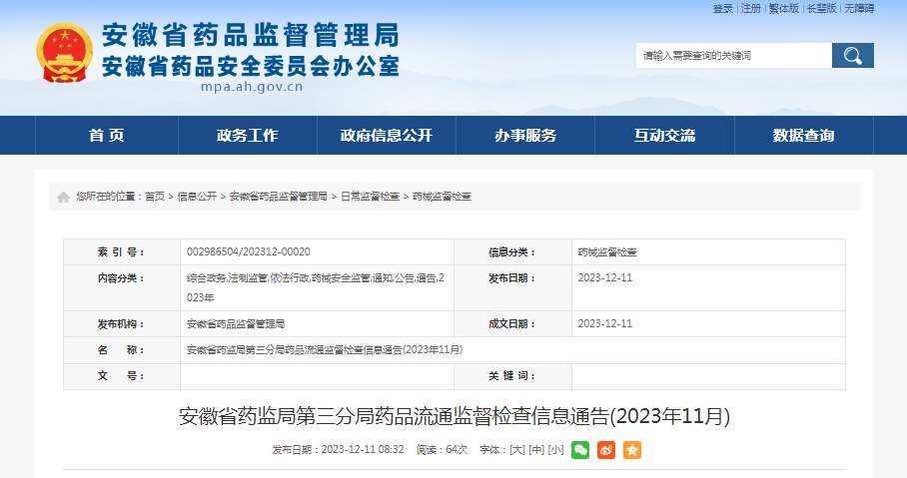The width and height of the screenshot is (907, 478).
Task: Open 互动交流 navigation menu
Action: [x=664, y=136]
